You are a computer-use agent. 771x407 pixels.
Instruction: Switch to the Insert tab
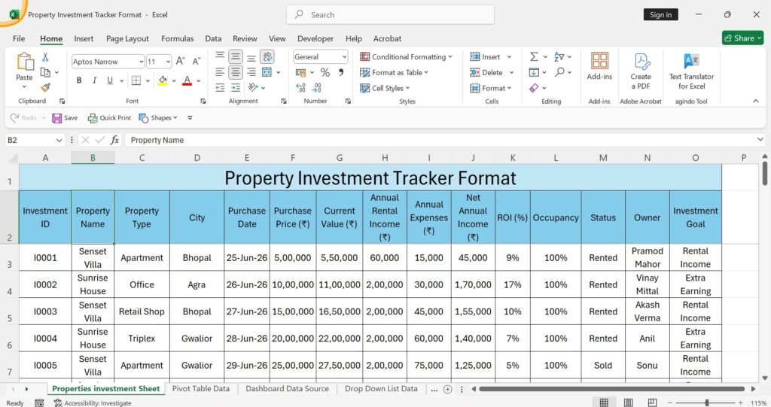[x=84, y=38]
